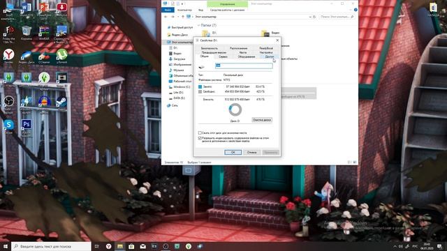Switch to the Доступ tab
The image size is (447, 251).
pos(269,56)
